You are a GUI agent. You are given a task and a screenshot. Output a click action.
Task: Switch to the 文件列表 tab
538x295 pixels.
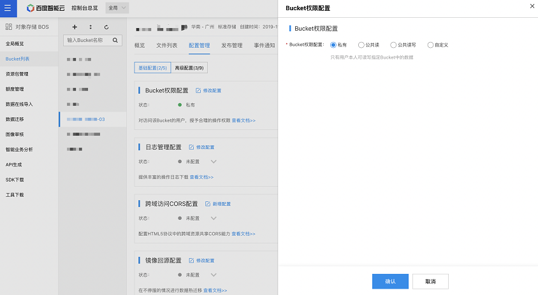pyautogui.click(x=167, y=45)
